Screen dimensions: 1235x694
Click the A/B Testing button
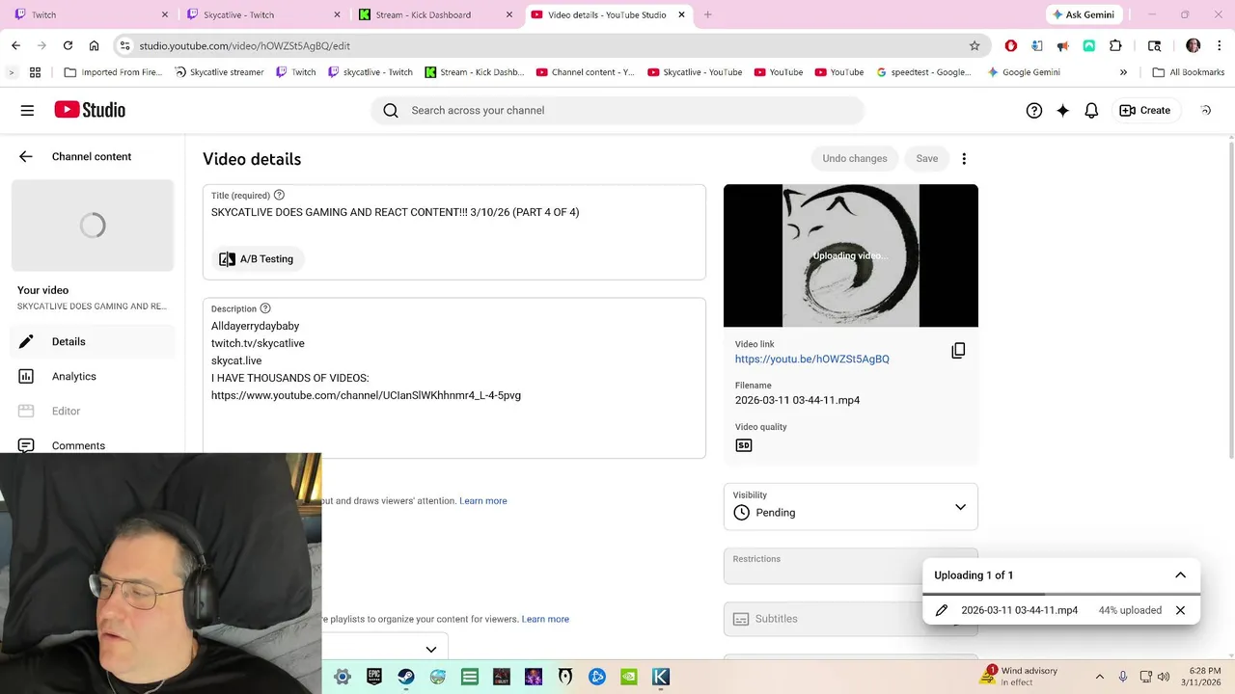coord(257,258)
